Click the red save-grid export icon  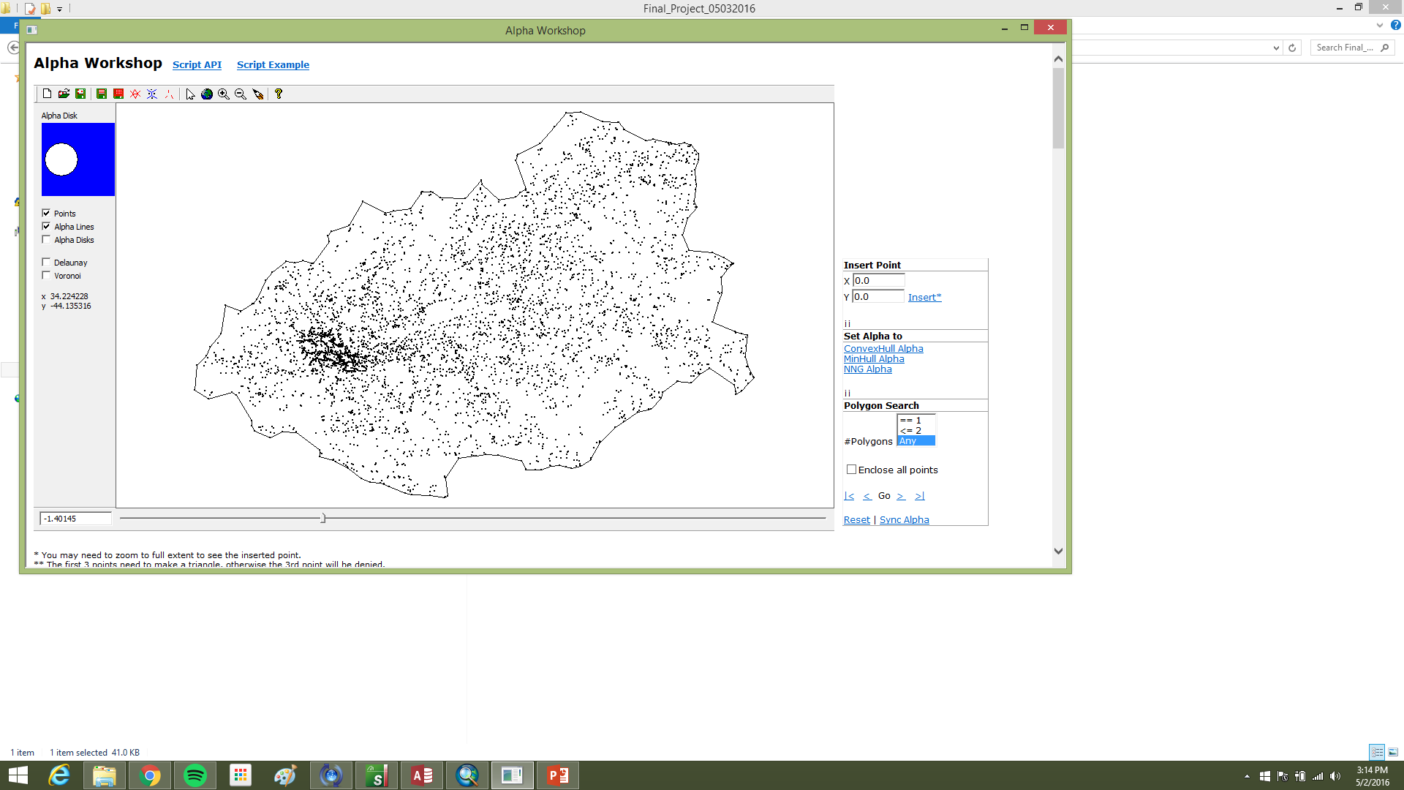118,94
